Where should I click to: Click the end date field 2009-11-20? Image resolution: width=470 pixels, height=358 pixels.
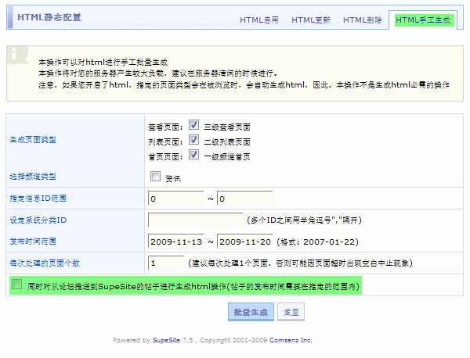245,241
